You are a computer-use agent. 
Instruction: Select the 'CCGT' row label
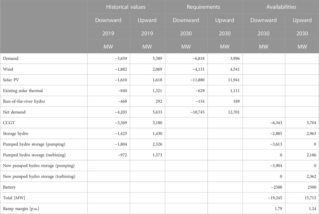[9, 123]
